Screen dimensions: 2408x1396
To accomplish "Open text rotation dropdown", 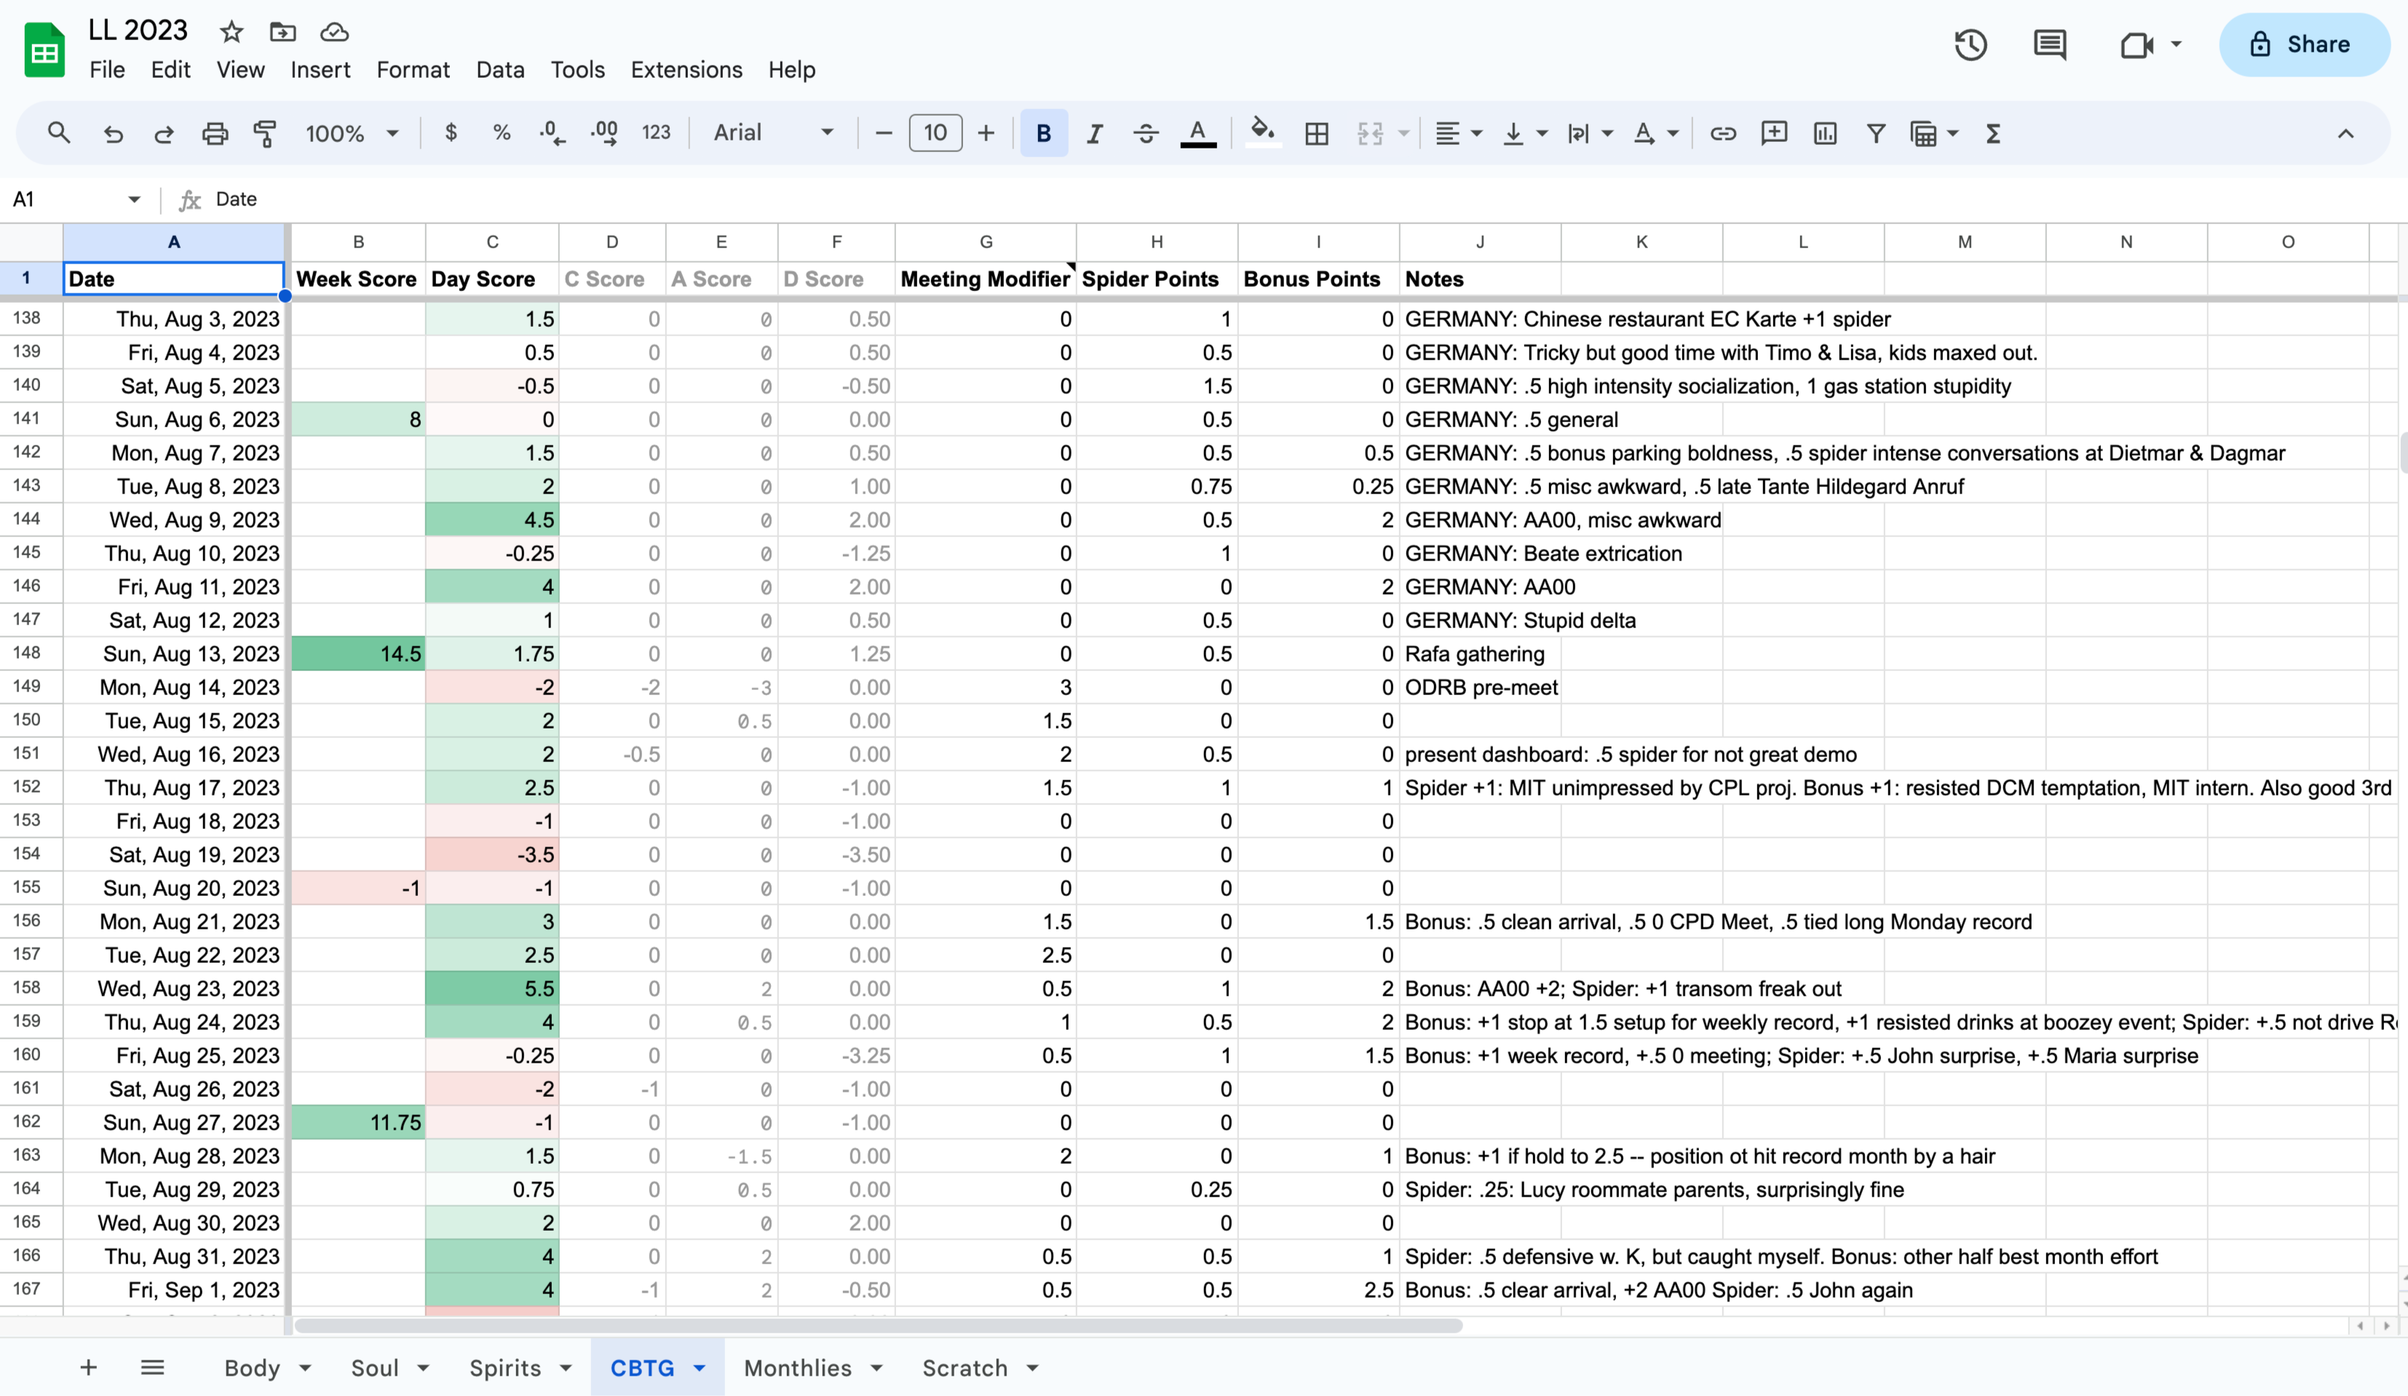I will 1655,132.
